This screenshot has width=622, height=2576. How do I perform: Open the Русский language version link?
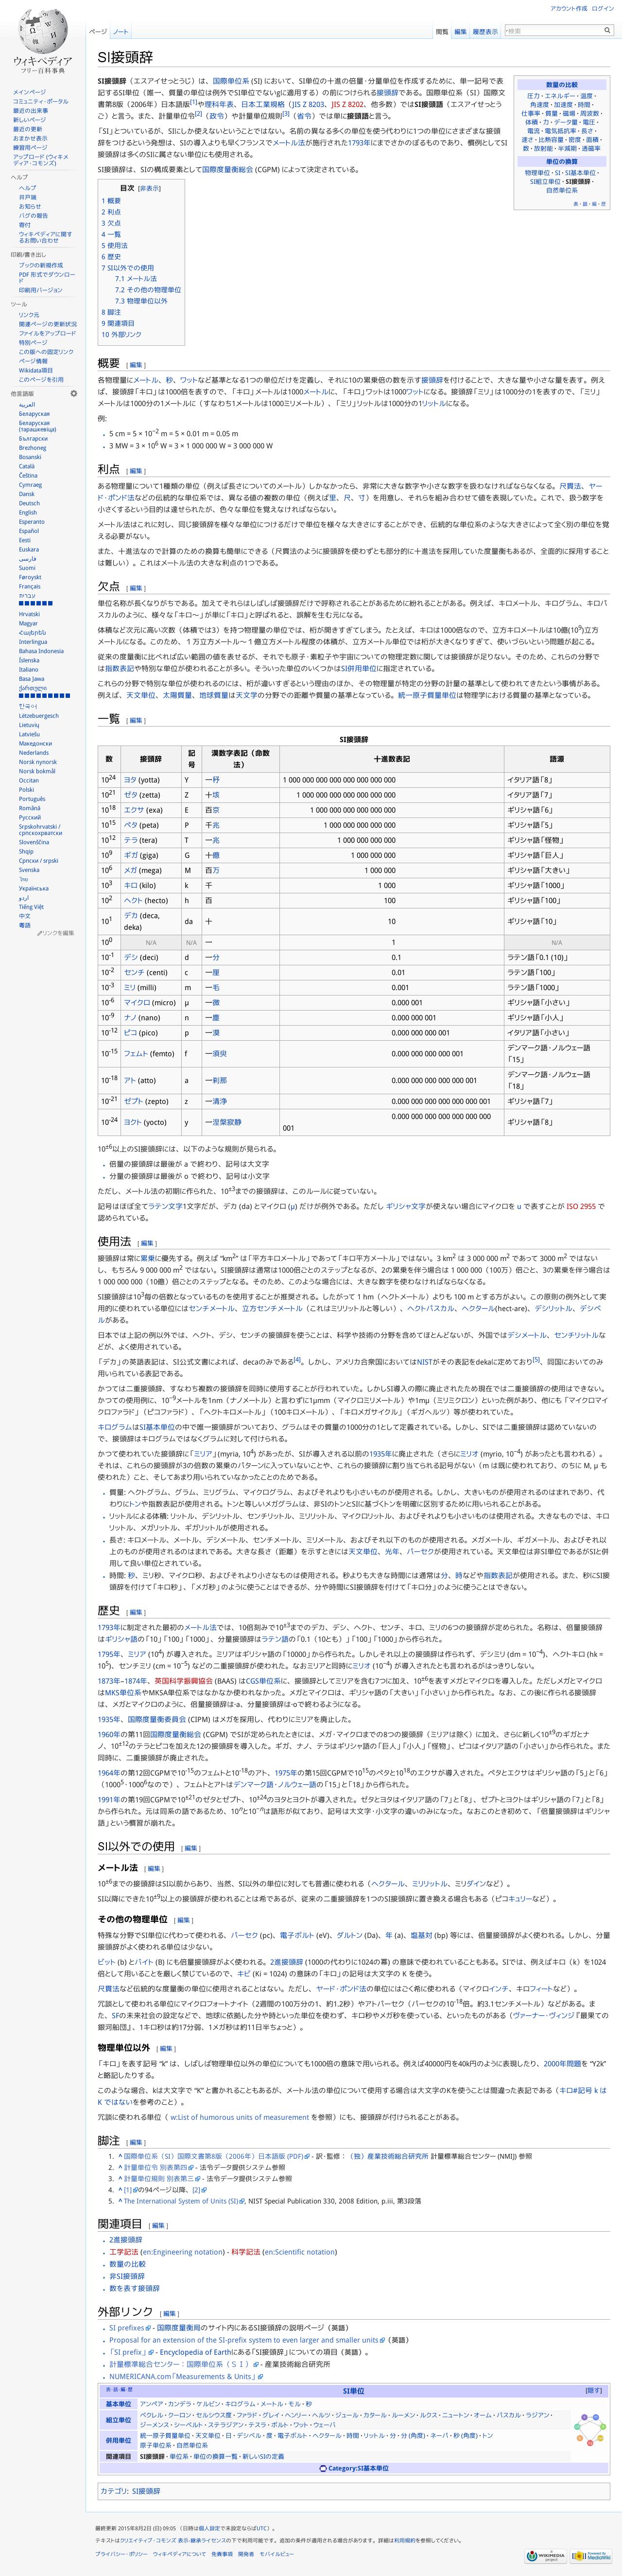30,817
